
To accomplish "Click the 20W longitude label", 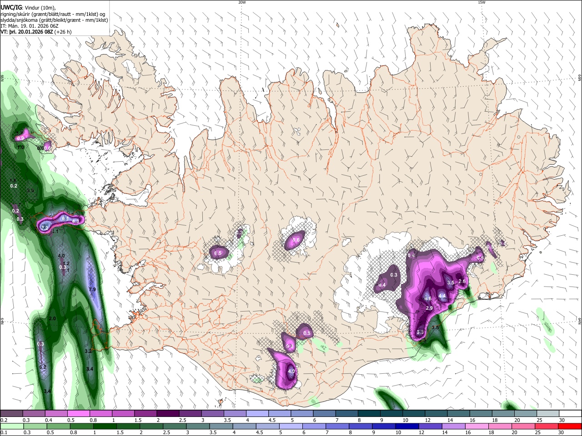I will click(x=242, y=2).
